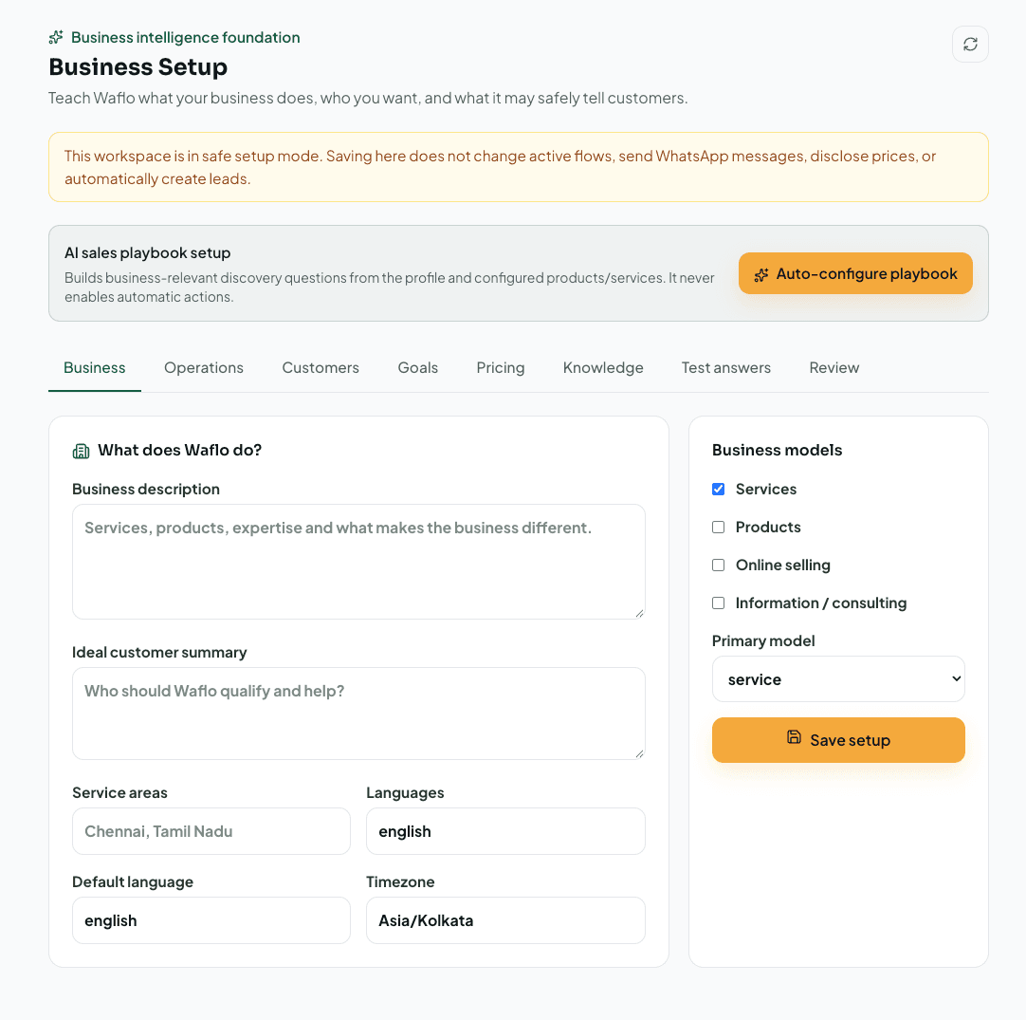The height and width of the screenshot is (1020, 1026).
Task: Click the Services checkbox label text
Action: (x=765, y=489)
